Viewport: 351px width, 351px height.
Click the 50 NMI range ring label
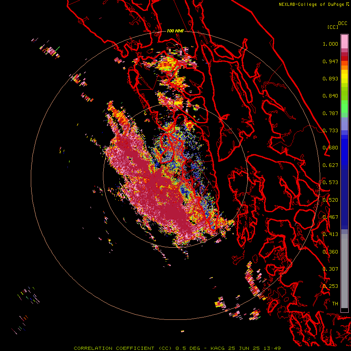click(175, 103)
